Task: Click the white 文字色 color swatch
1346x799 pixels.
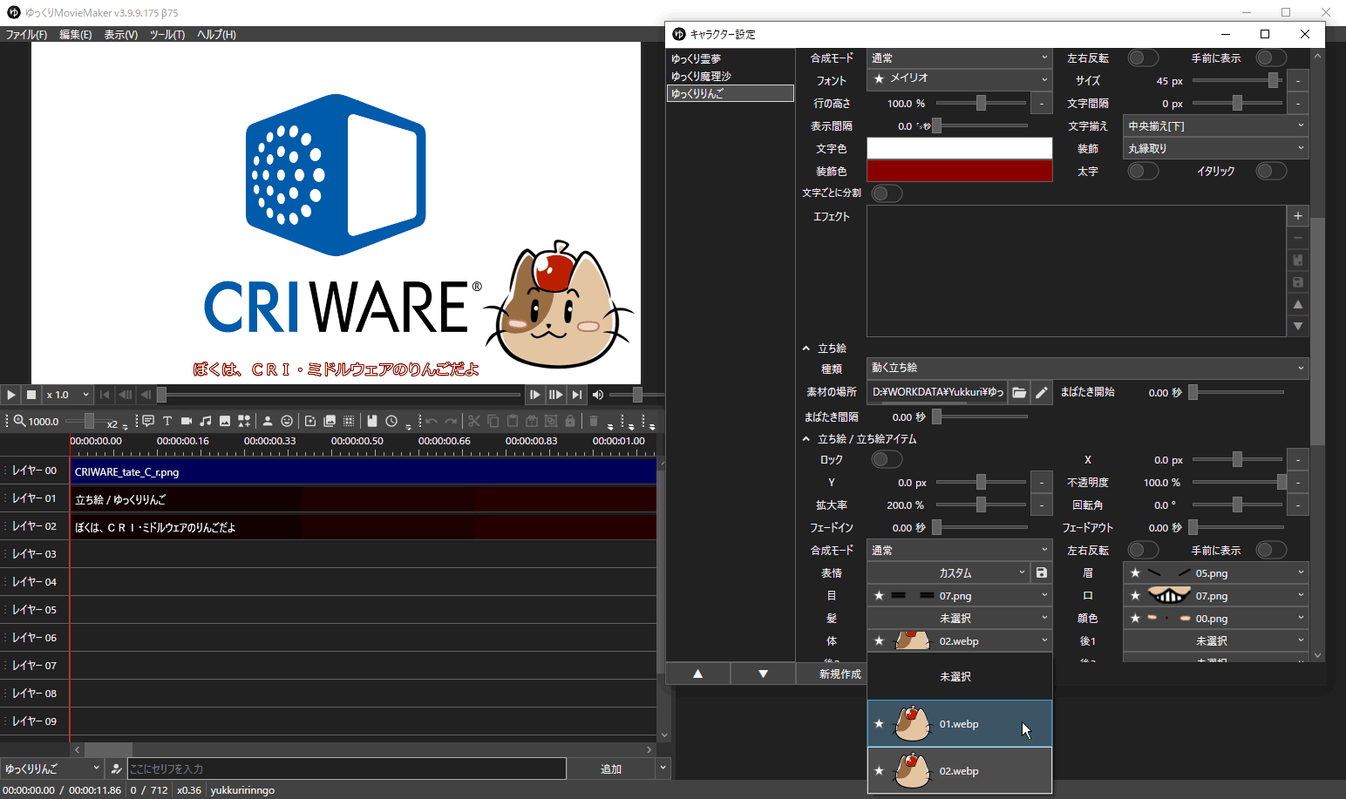Action: click(960, 148)
